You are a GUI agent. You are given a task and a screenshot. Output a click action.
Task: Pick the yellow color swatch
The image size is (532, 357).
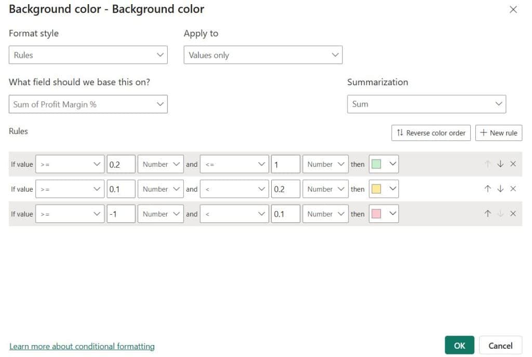pos(376,189)
